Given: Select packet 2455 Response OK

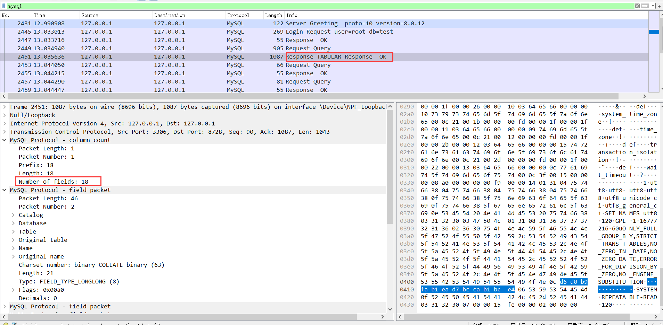Looking at the screenshot, I should 325,73.
